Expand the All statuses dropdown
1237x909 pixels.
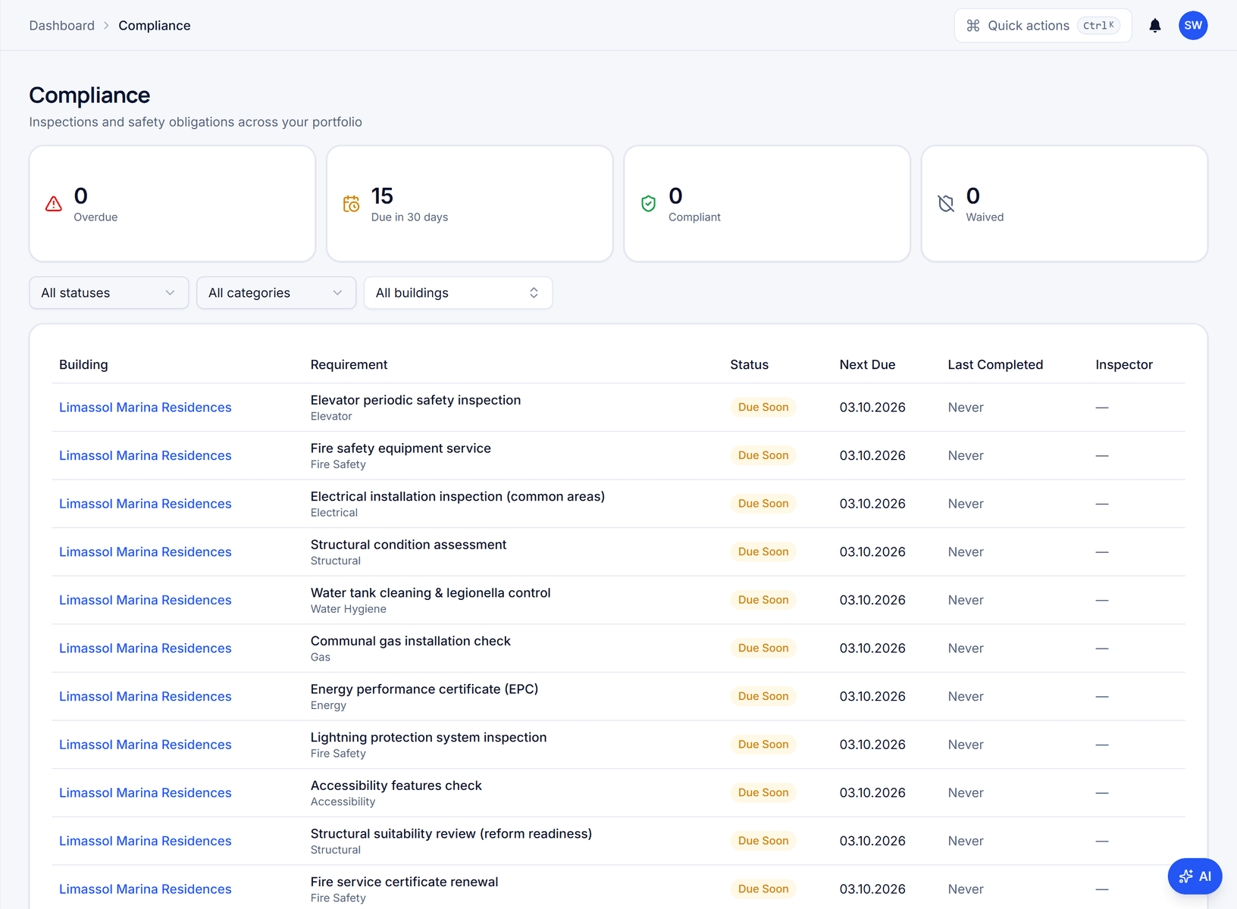point(109,293)
